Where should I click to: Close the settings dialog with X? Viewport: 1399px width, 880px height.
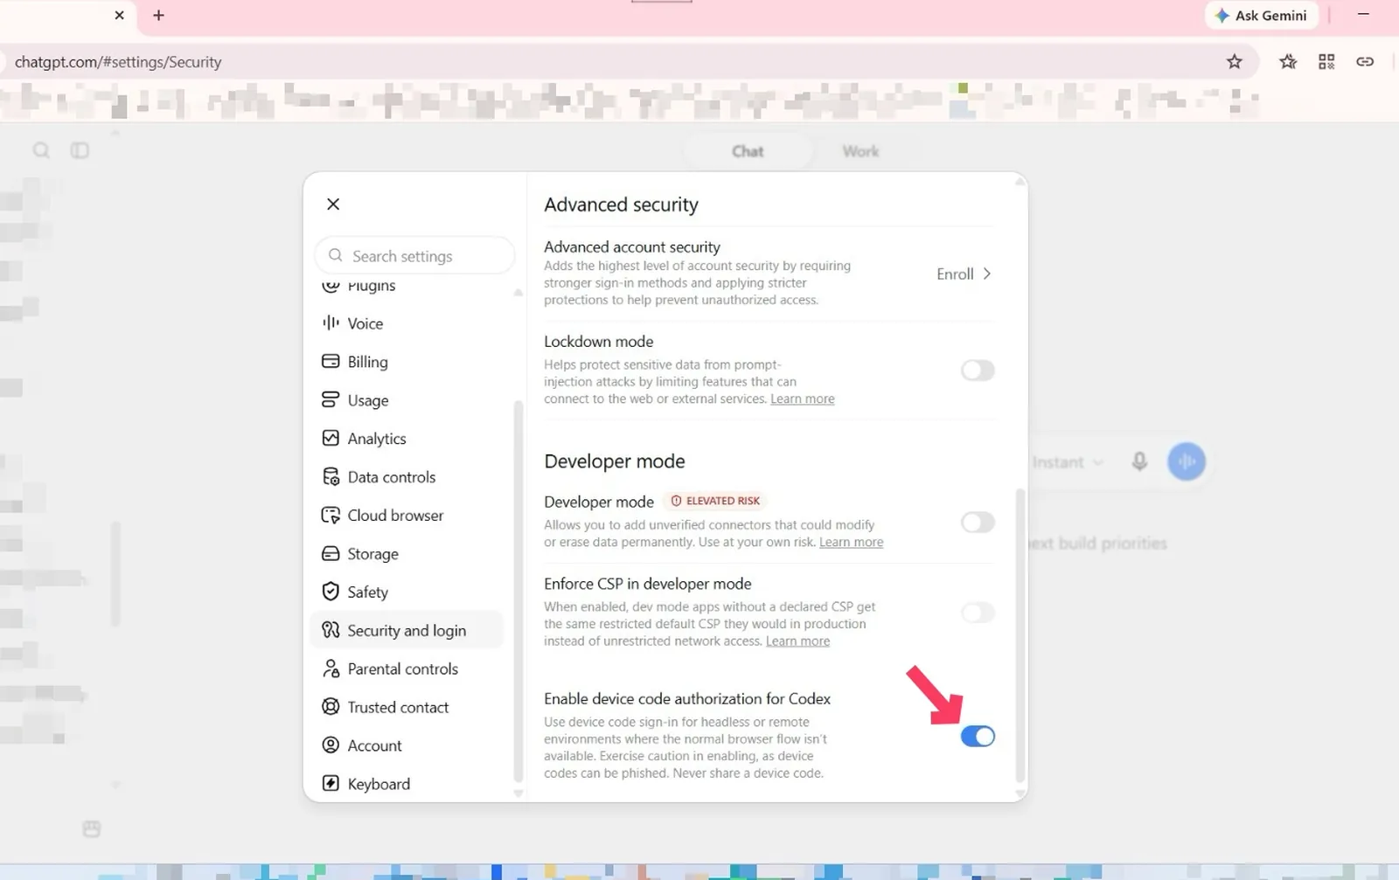click(333, 204)
